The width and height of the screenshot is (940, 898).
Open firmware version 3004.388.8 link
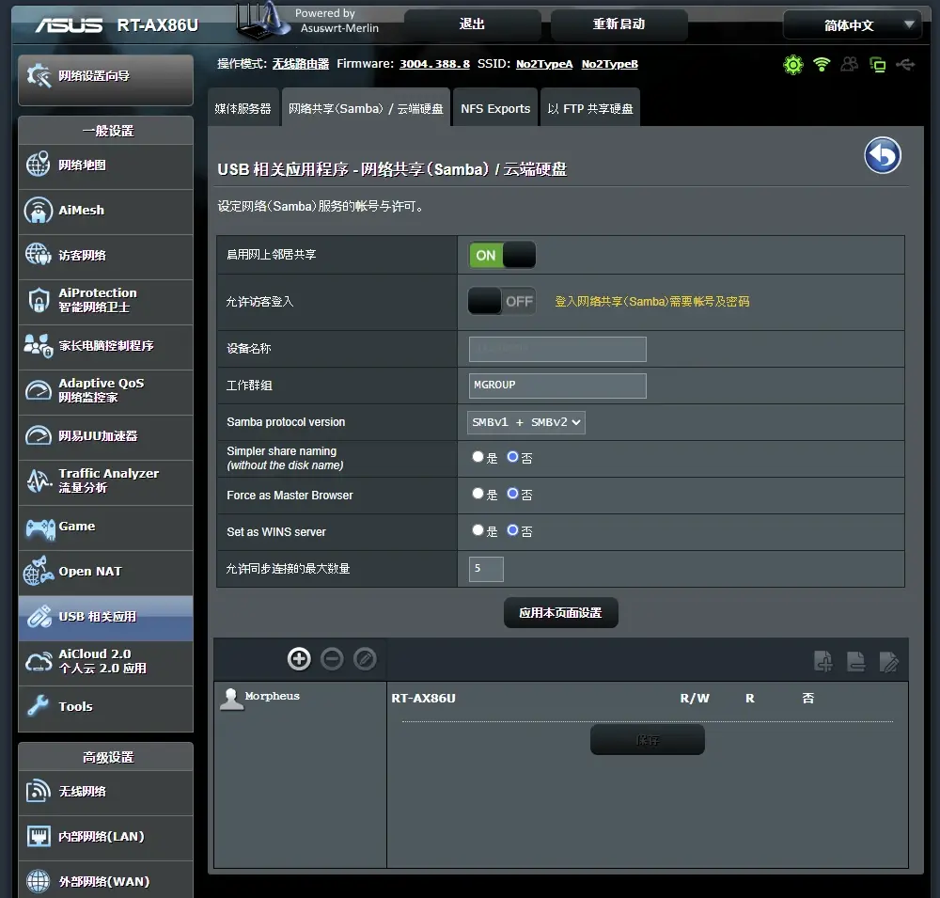[434, 64]
